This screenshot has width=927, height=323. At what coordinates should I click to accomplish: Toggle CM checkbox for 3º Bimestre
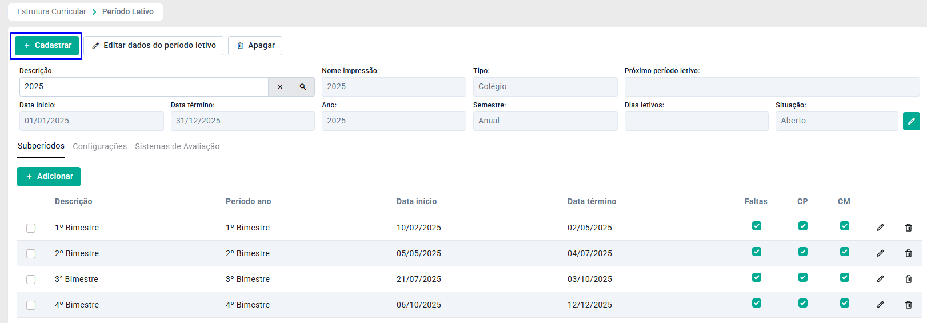click(845, 277)
